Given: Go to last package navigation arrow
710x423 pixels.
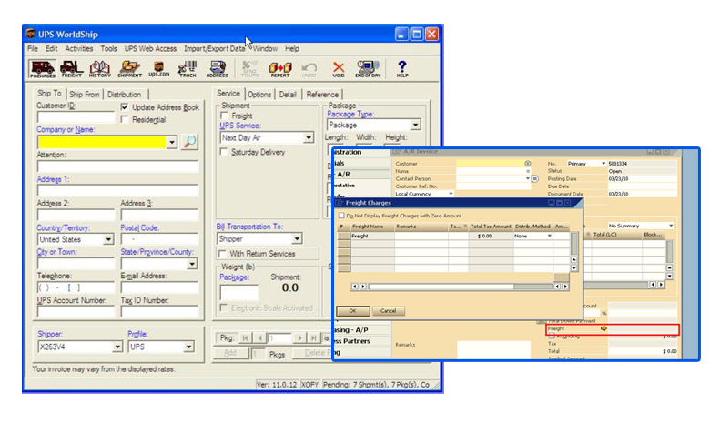Looking at the screenshot, I should tap(313, 338).
